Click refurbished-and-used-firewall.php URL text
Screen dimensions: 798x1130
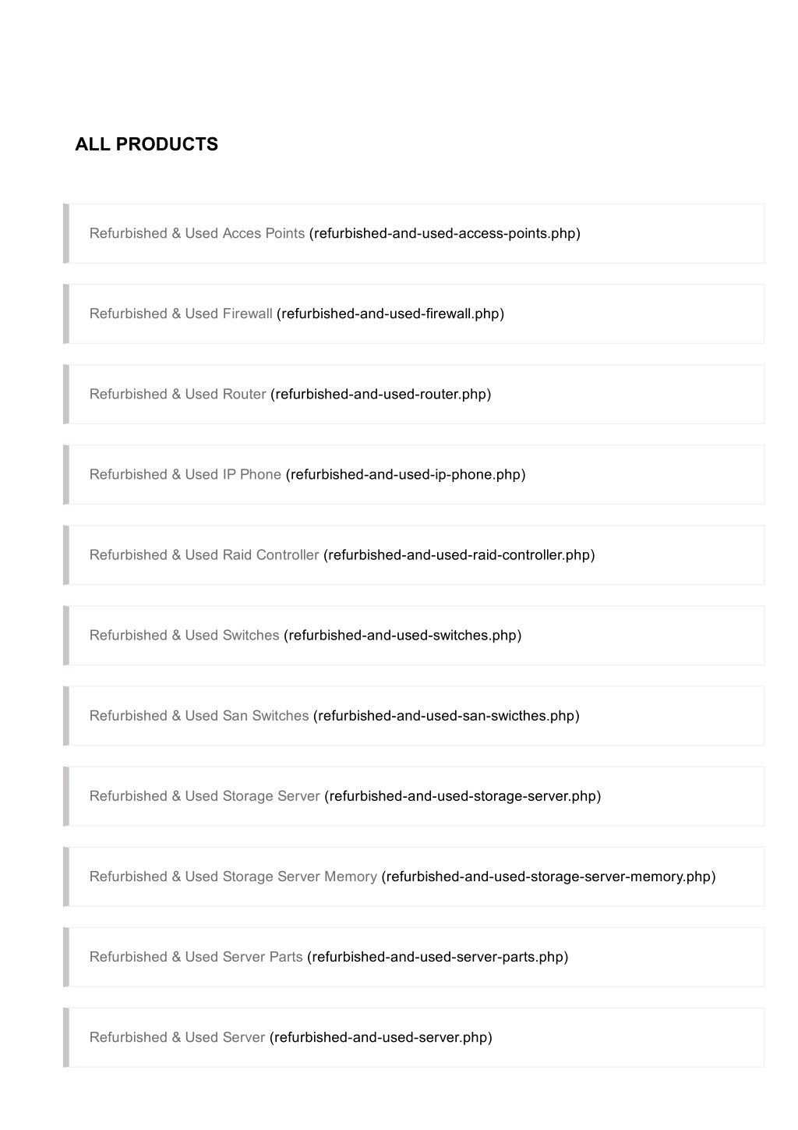(x=390, y=313)
